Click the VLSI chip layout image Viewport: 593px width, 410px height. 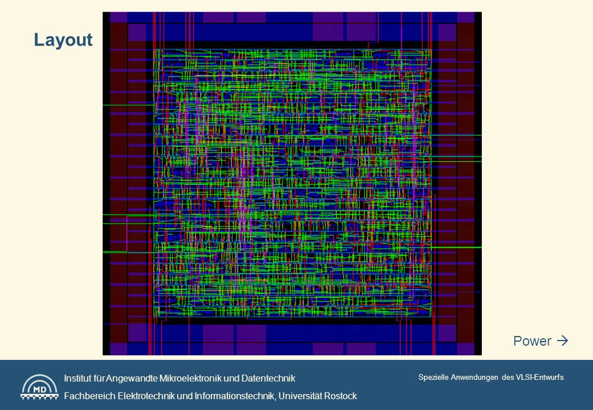[x=292, y=183]
